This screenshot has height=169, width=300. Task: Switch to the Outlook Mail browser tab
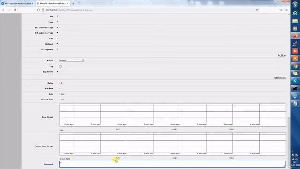[x=17, y=3]
